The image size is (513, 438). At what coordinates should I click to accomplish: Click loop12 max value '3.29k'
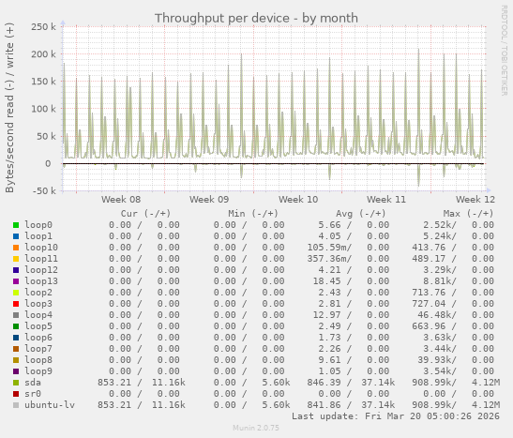point(437,270)
